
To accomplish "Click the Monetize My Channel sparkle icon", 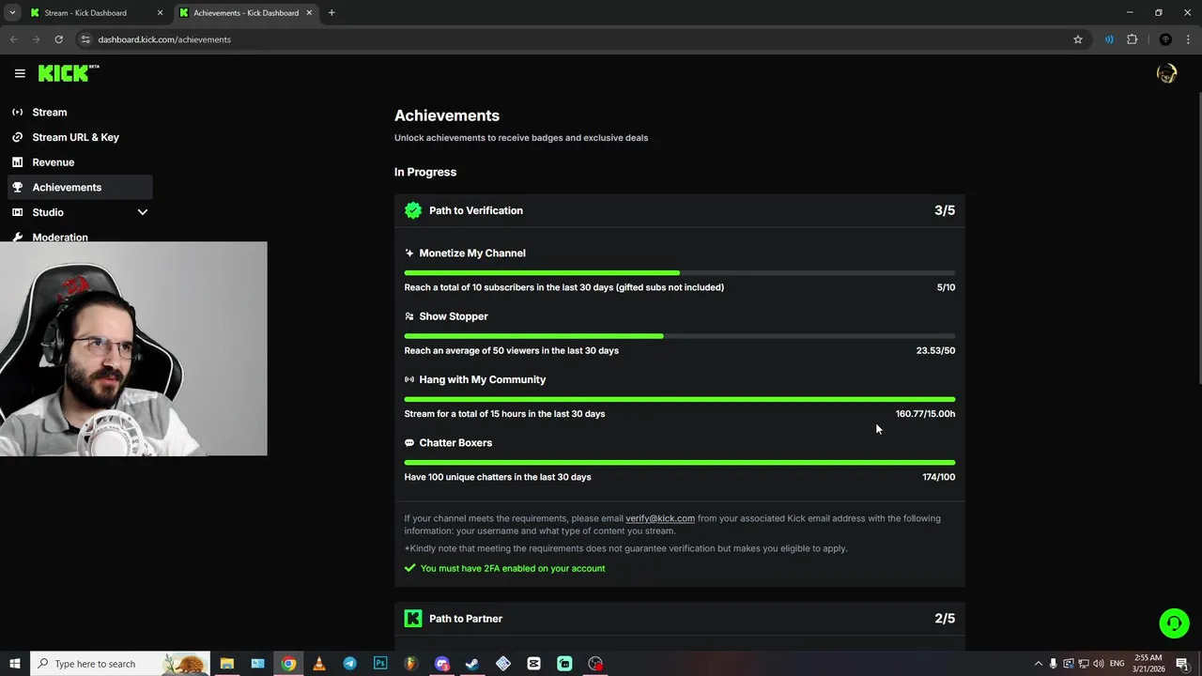I will pos(409,253).
